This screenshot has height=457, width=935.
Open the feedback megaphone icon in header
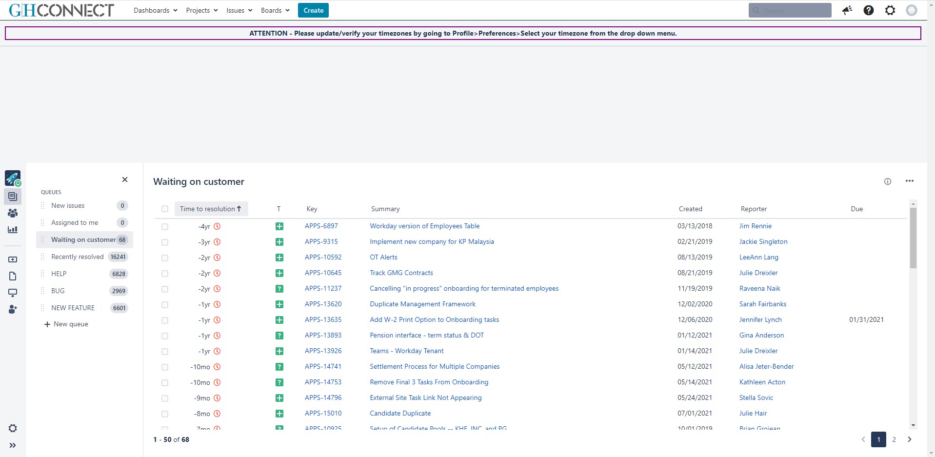coord(847,10)
